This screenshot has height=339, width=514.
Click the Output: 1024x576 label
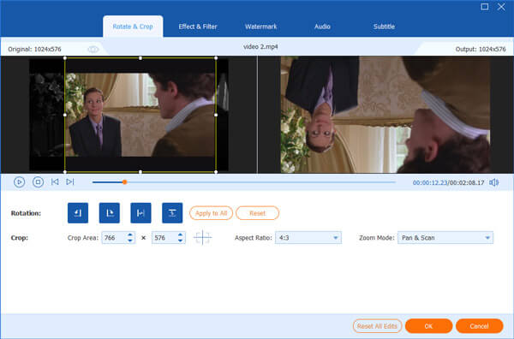coord(481,49)
